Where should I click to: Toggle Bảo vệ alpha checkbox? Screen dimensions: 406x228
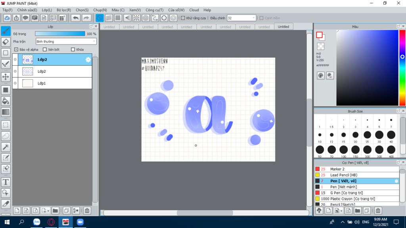16,49
